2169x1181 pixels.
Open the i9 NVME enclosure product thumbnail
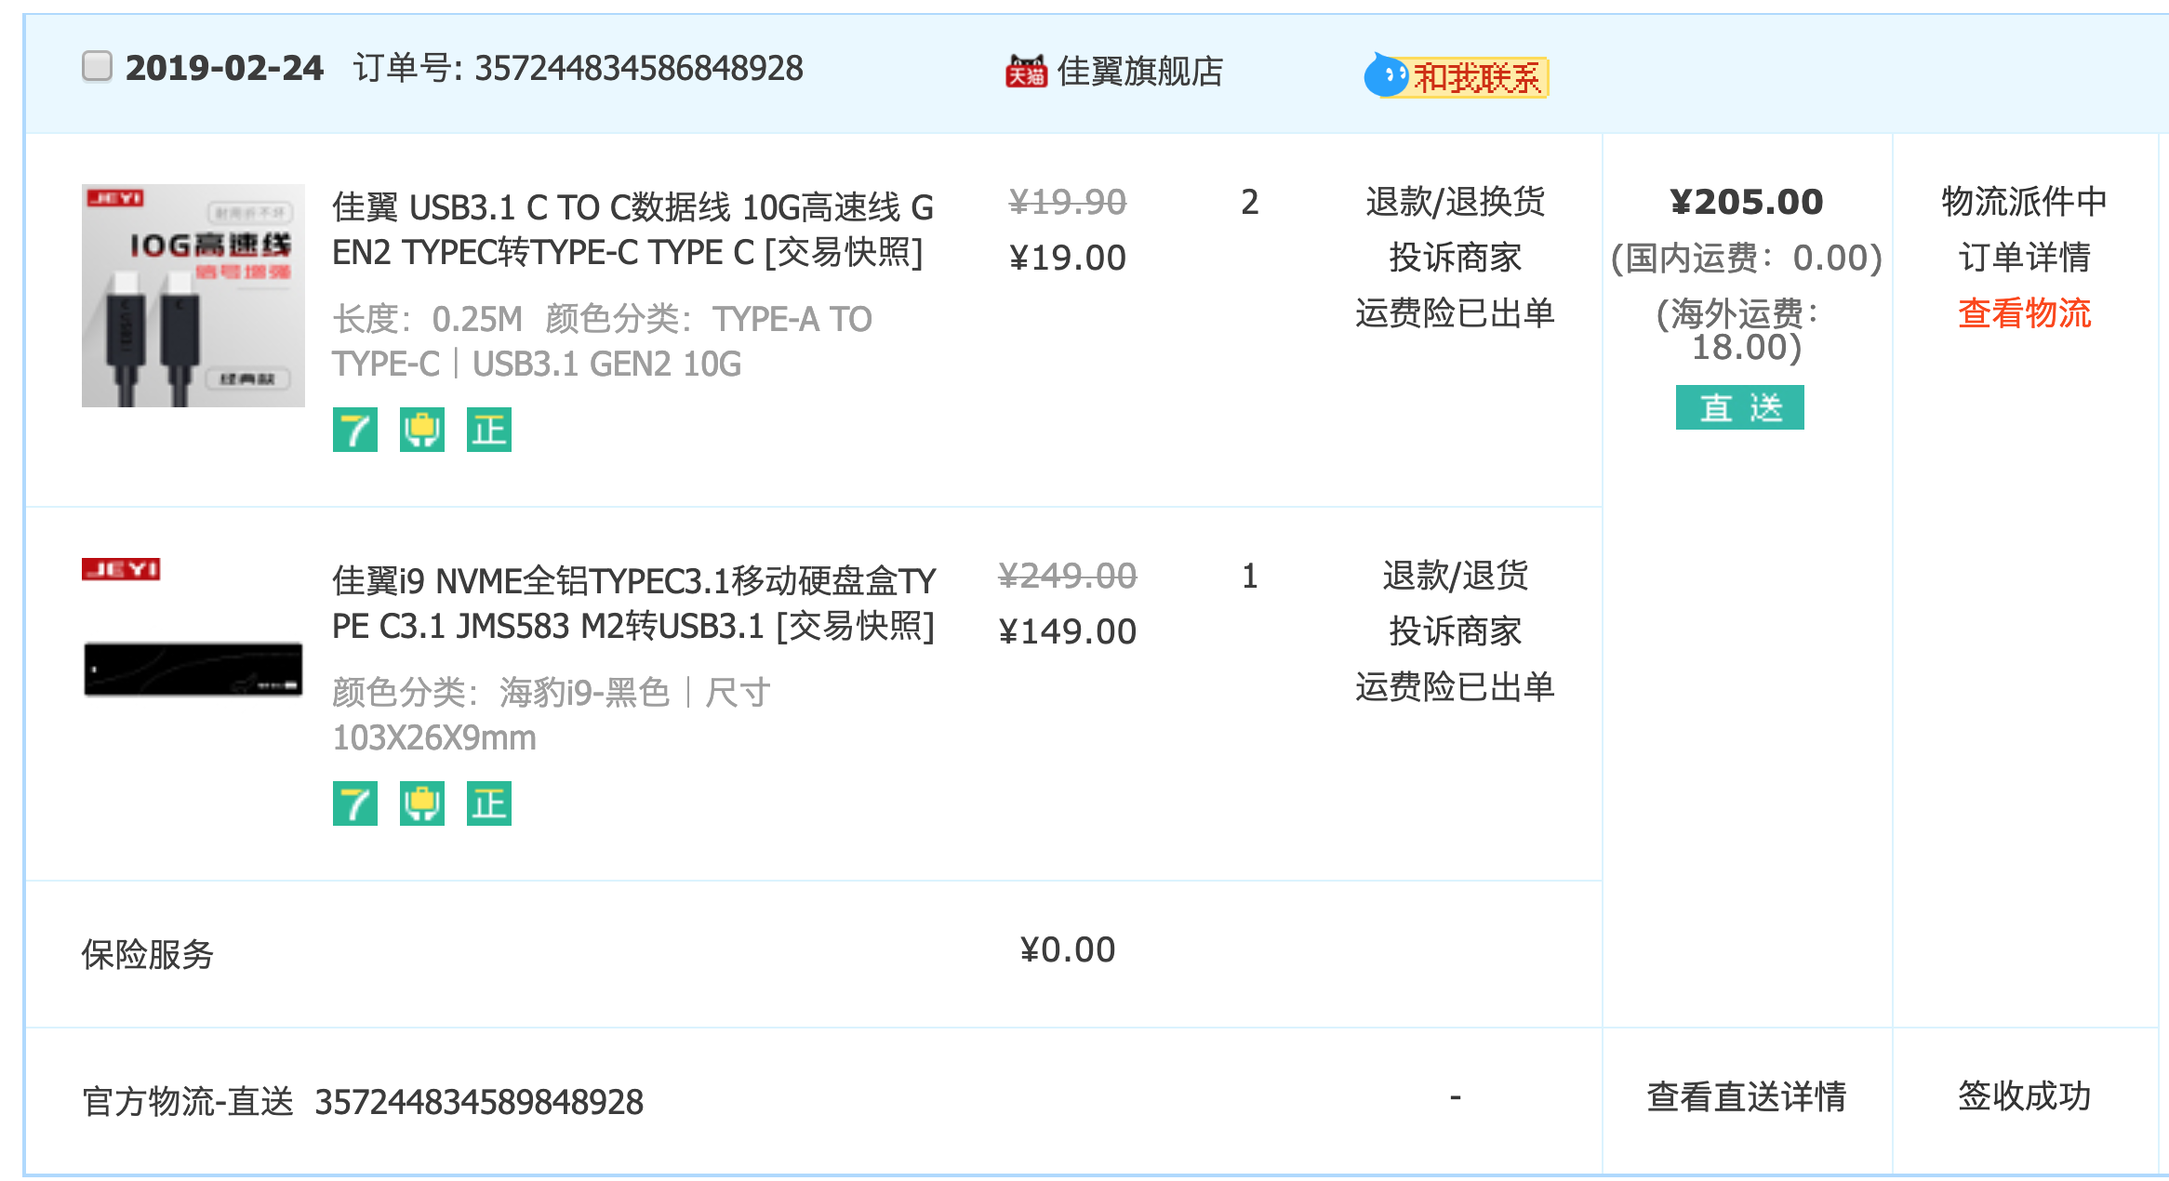pyautogui.click(x=193, y=669)
